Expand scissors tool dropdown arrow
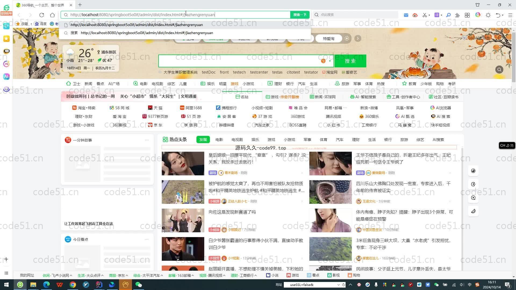 [429, 15]
